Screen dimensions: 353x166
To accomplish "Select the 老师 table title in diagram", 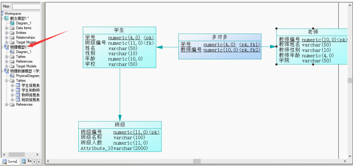I will [x=313, y=32].
